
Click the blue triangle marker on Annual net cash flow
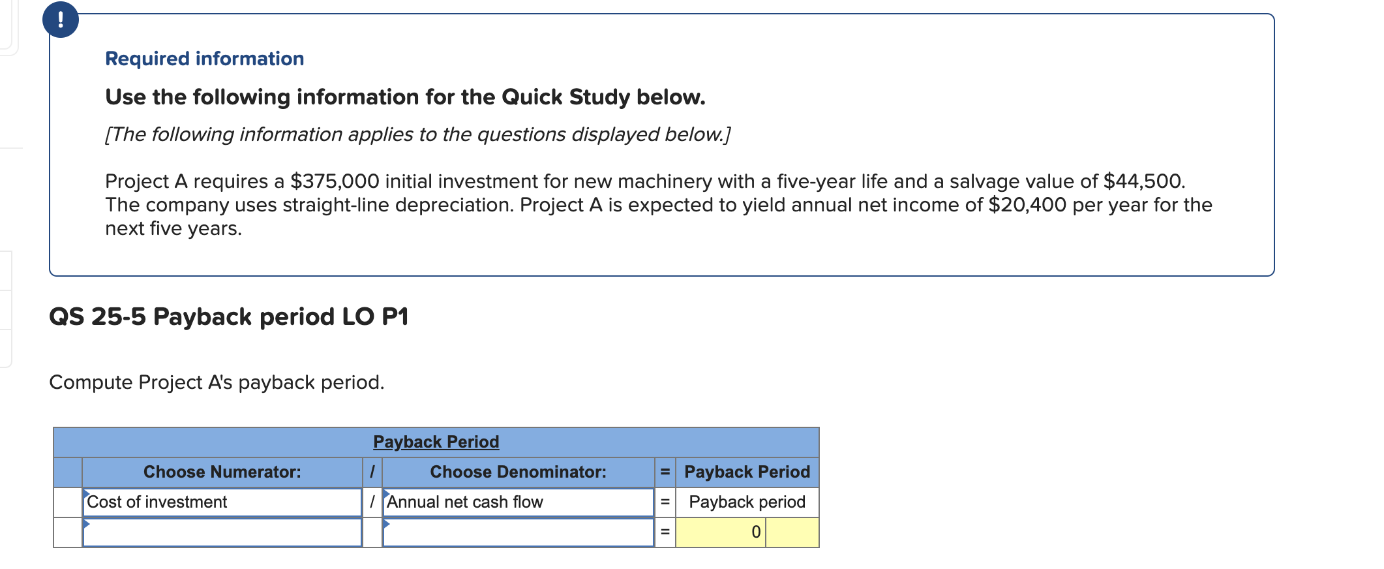pos(386,494)
